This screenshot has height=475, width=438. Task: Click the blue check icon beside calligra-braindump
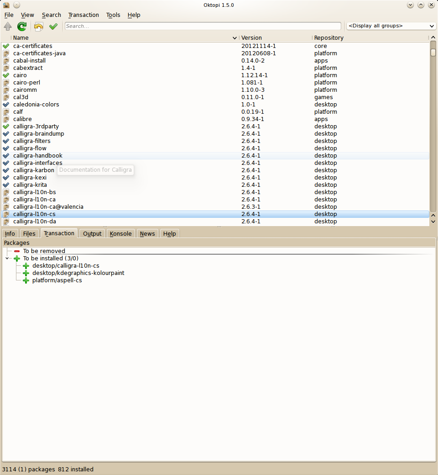tap(6, 133)
